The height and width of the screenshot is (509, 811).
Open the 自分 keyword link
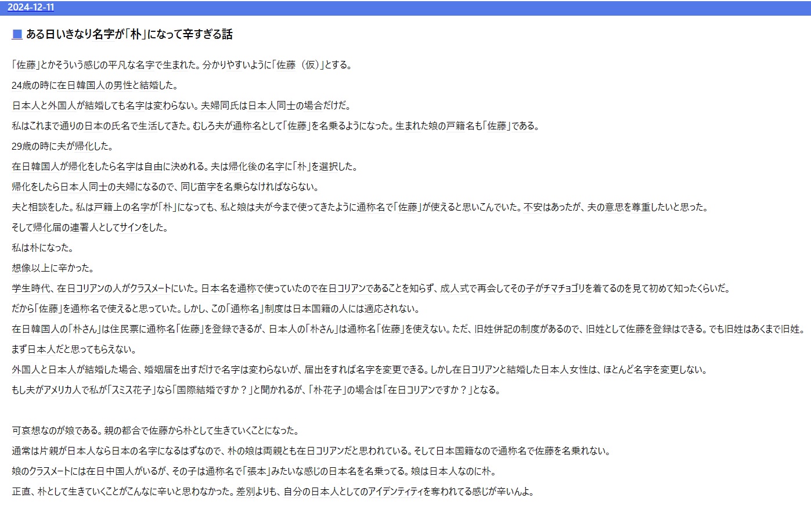pyautogui.click(x=293, y=492)
